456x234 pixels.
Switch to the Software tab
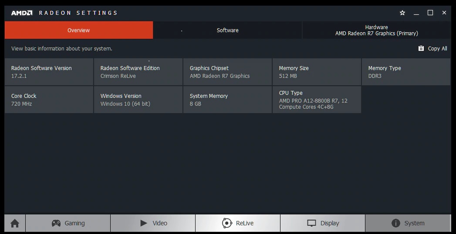227,30
